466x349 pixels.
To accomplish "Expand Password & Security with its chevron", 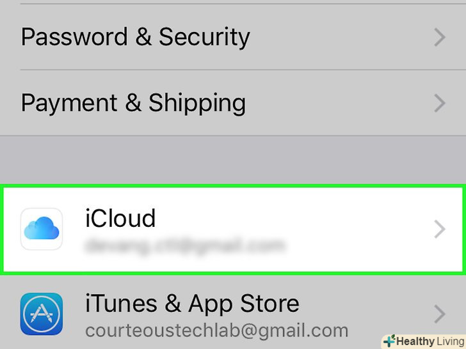I will 440,38.
